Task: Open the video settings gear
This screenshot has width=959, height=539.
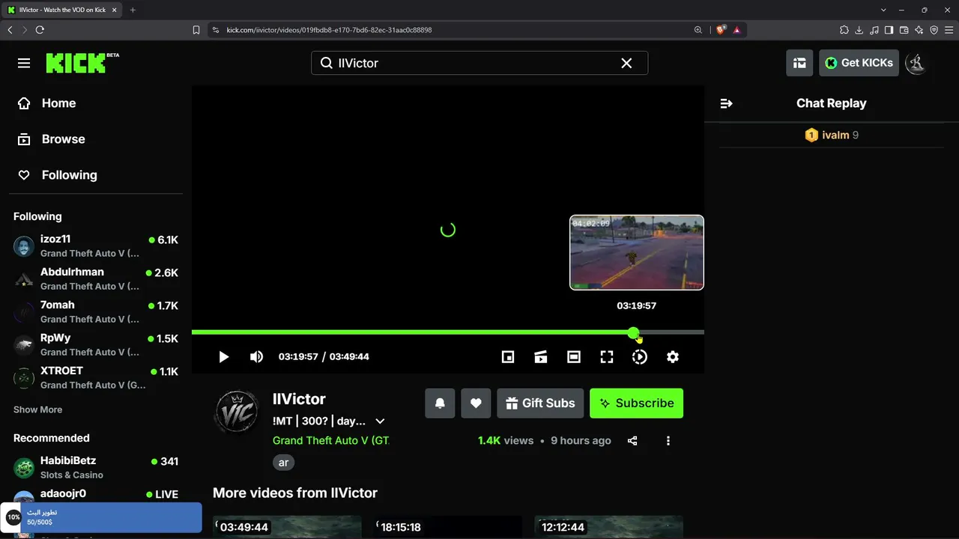Action: [x=673, y=357]
